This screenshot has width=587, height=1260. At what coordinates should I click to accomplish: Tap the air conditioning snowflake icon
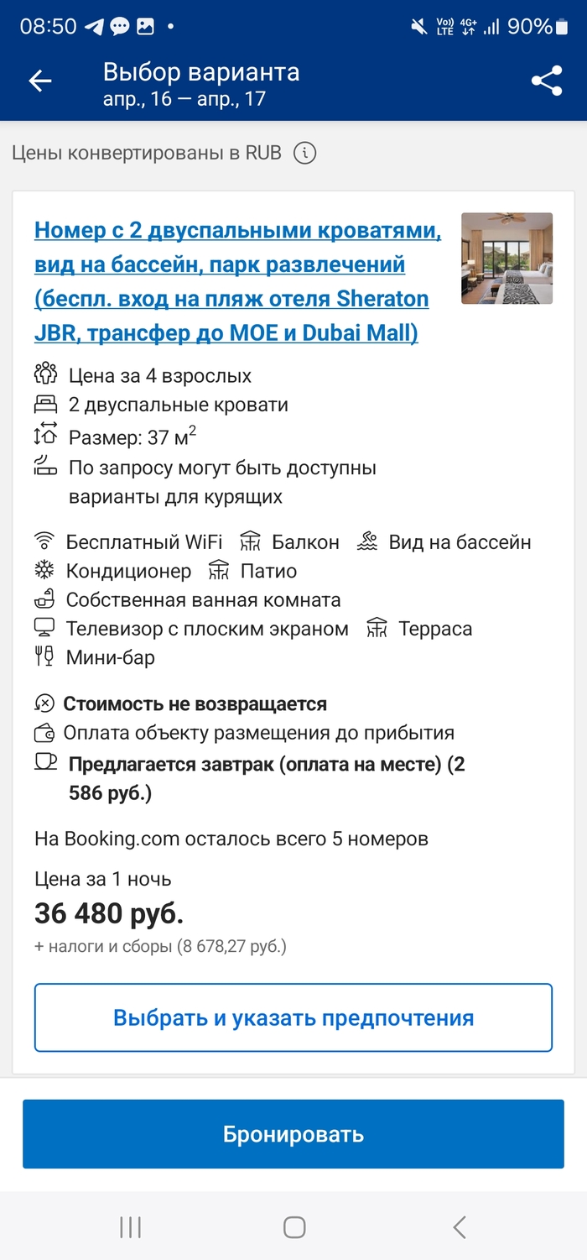point(46,570)
